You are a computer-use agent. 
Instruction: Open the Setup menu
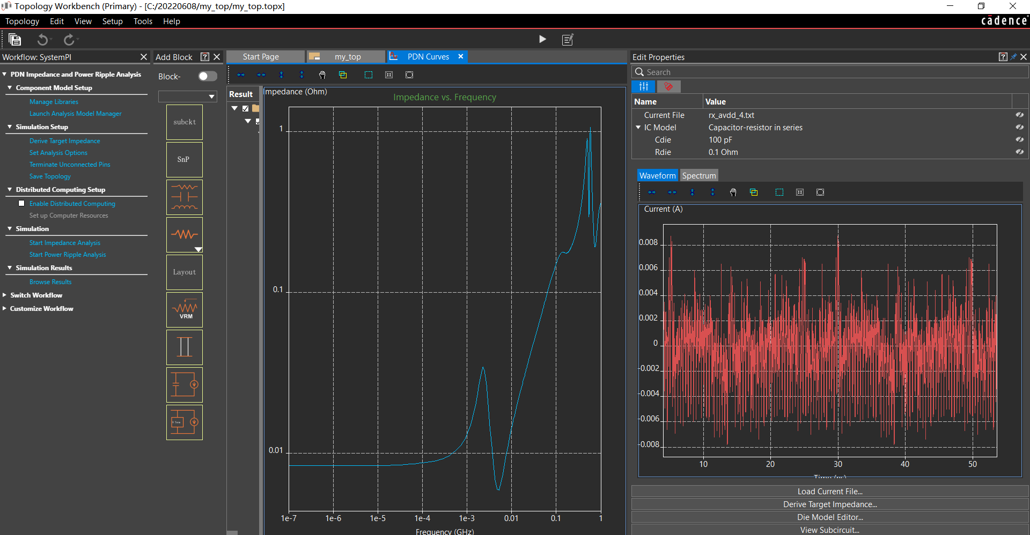pos(113,21)
